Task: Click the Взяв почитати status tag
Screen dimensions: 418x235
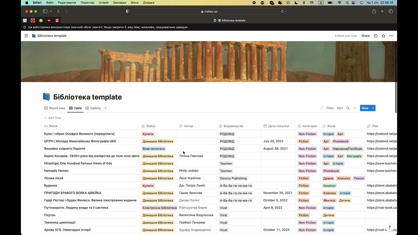Action: pos(153,149)
